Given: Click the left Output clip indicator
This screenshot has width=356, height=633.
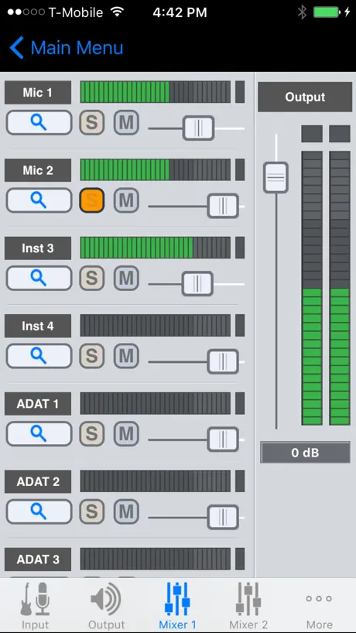Looking at the screenshot, I should pos(312,134).
